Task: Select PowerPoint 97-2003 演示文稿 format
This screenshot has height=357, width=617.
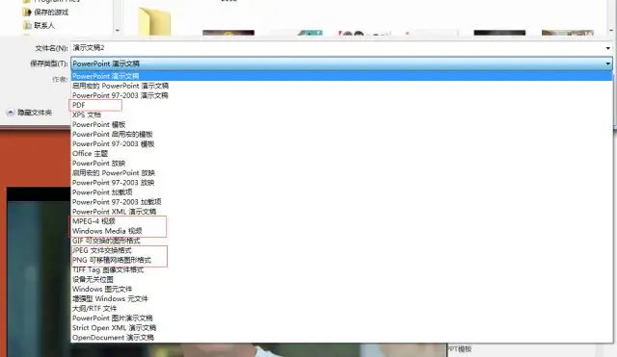Action: pos(341,95)
